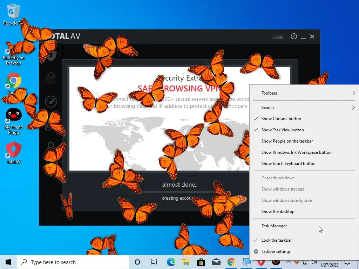Click the Cortana circle button
This screenshot has width=359, height=269.
pos(137,262)
